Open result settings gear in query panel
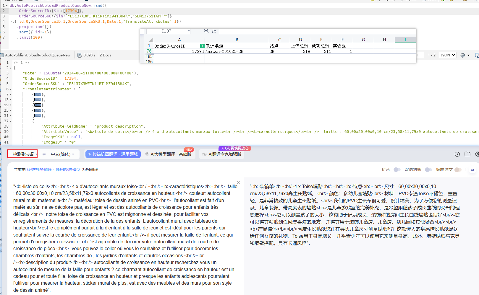Image resolution: width=479 pixels, height=295 pixels. (x=463, y=55)
